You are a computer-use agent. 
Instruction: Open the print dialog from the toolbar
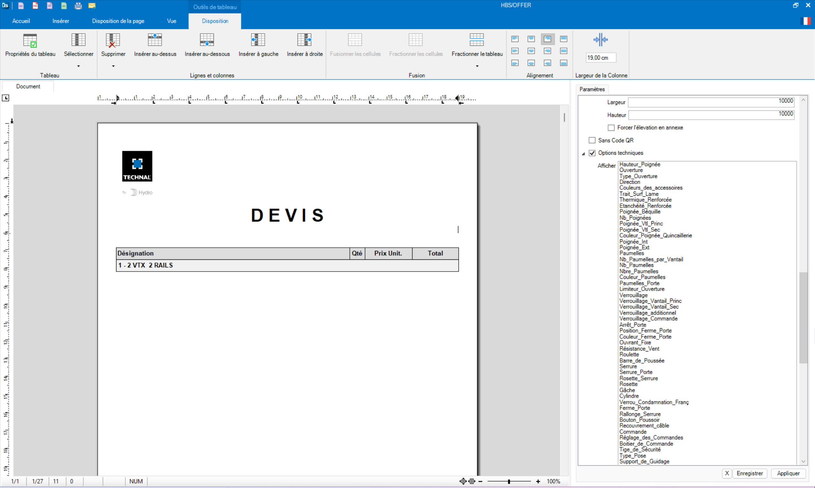[78, 6]
